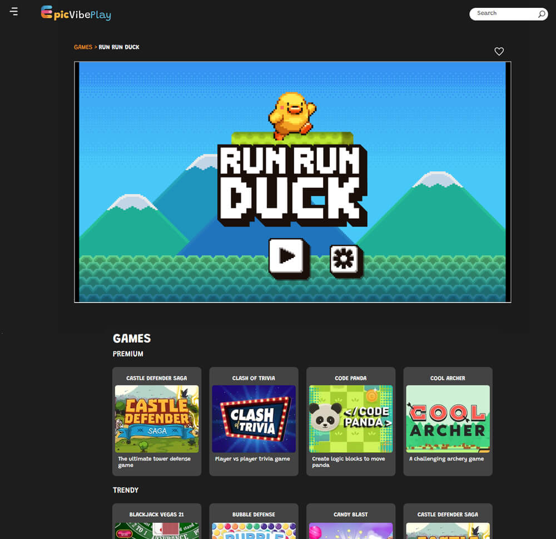Click the CODE PANDA card title

click(351, 378)
